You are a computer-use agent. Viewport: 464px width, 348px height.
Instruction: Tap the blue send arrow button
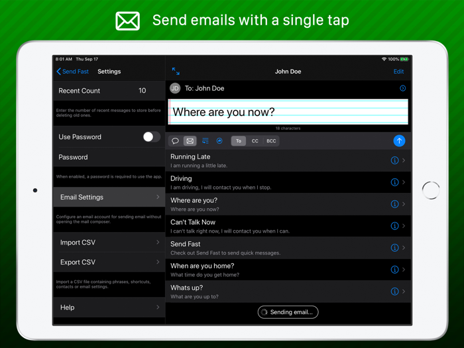tap(399, 141)
